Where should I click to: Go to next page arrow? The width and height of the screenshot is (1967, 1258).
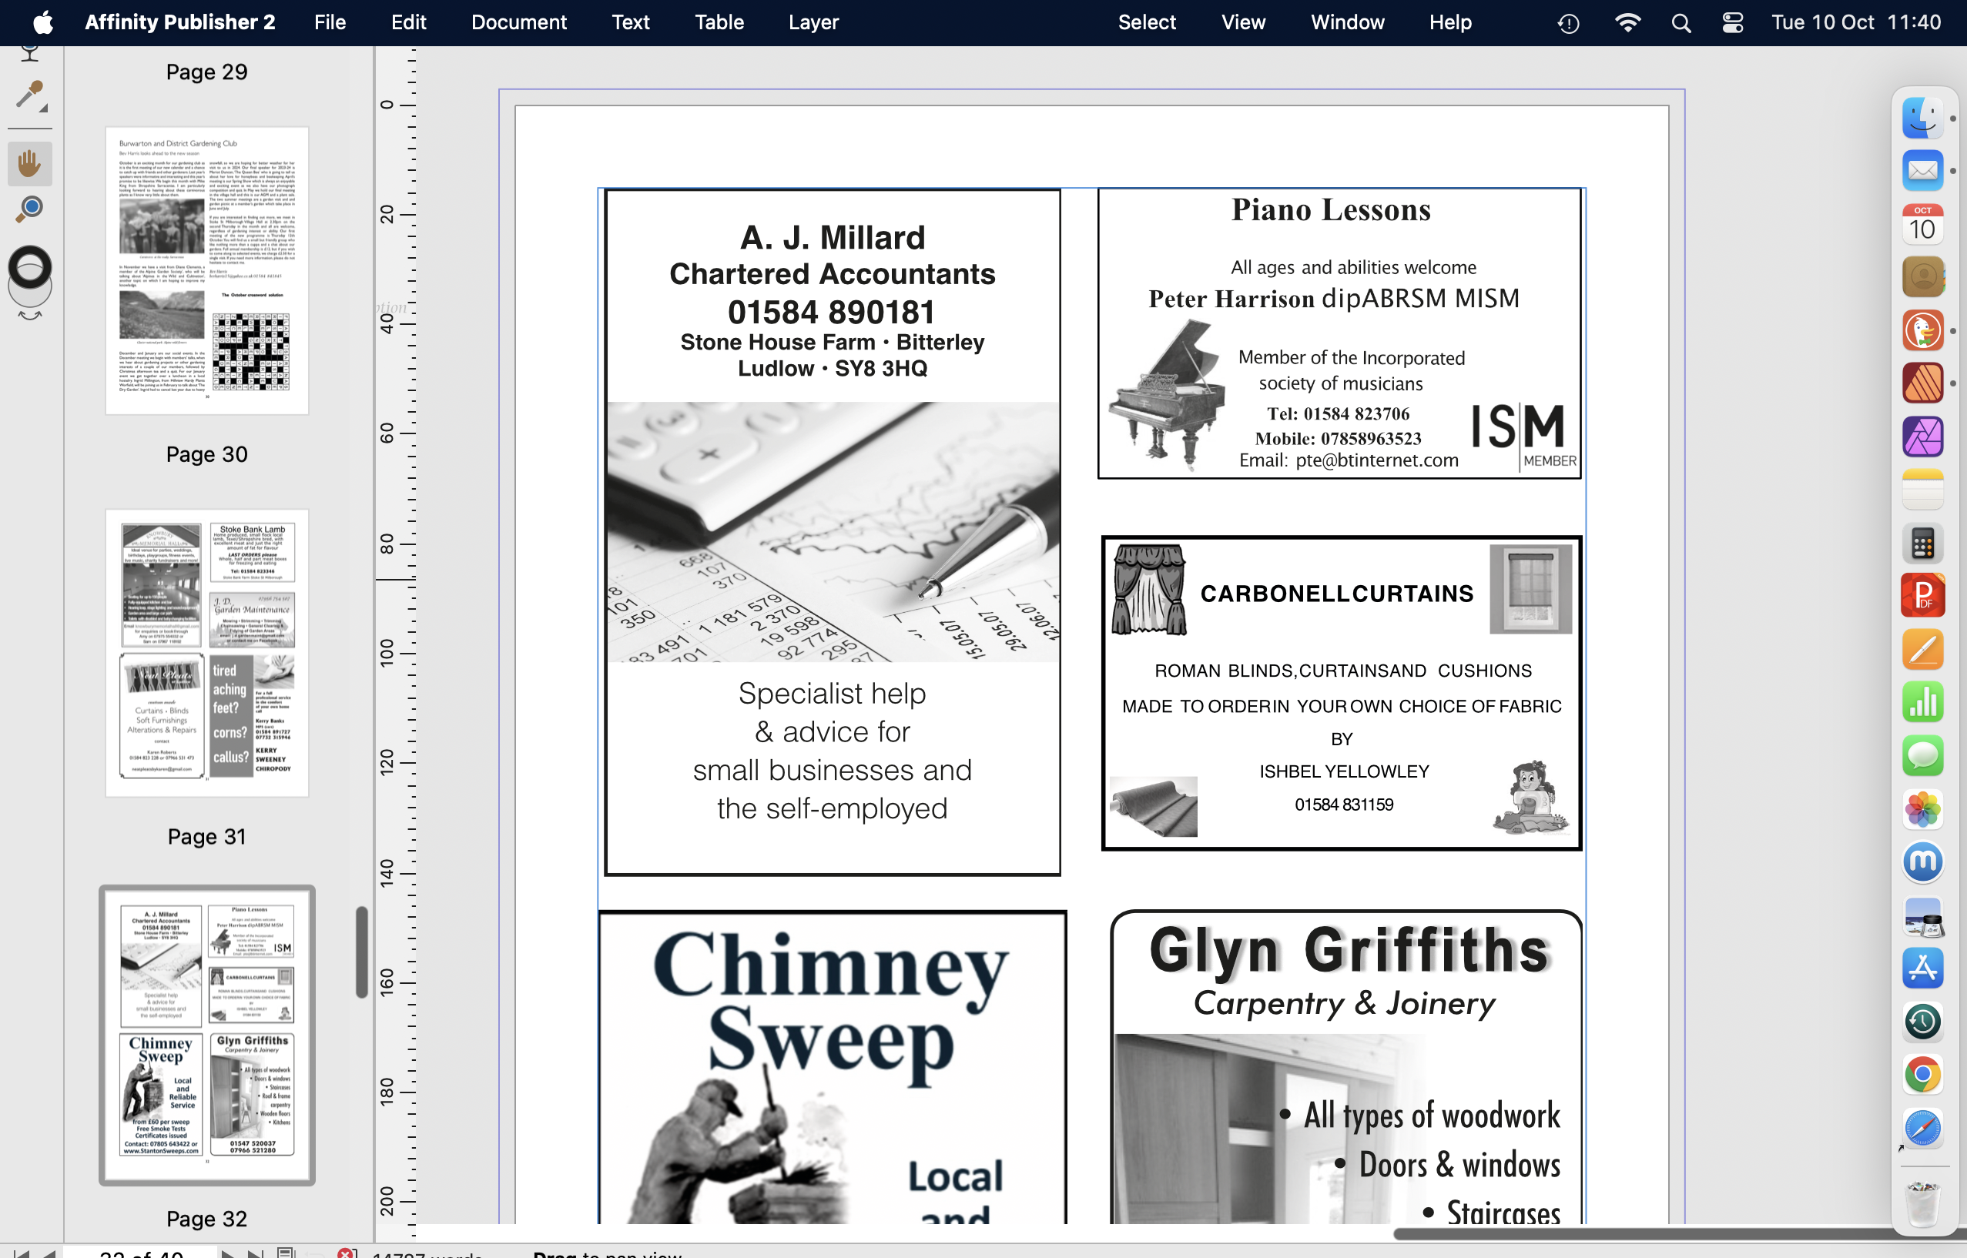click(x=229, y=1253)
